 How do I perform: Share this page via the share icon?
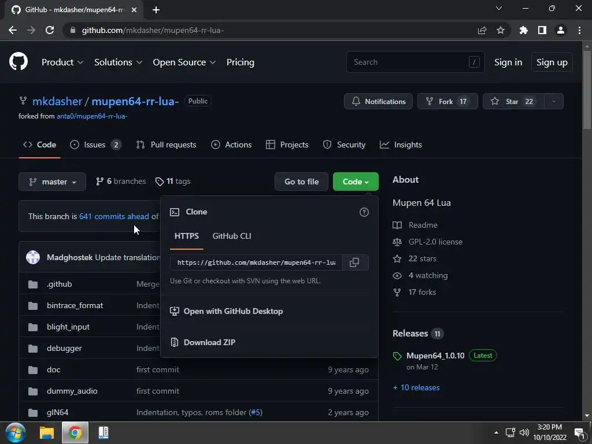pos(482,30)
